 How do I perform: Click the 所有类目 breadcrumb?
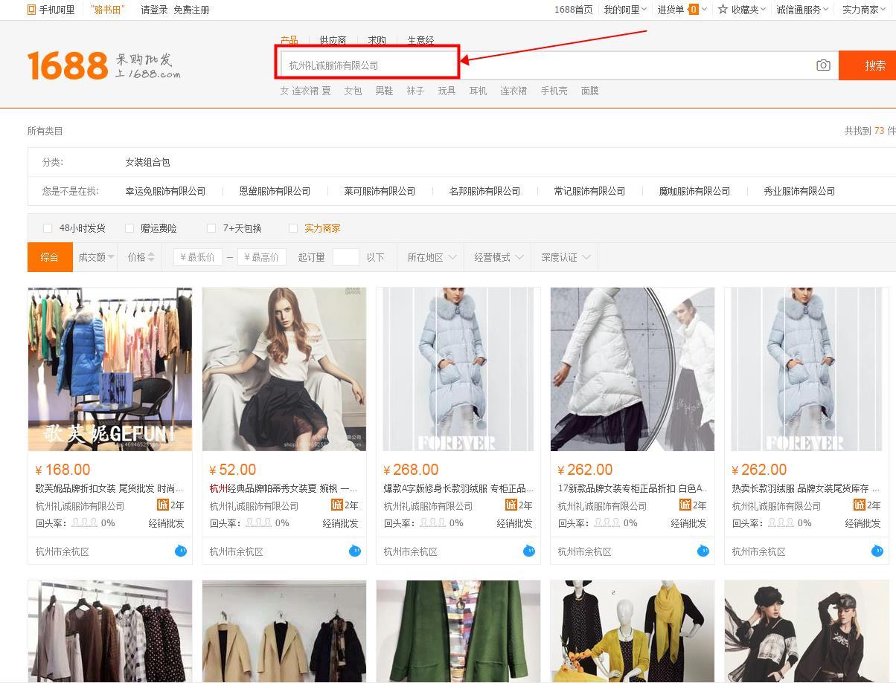45,131
